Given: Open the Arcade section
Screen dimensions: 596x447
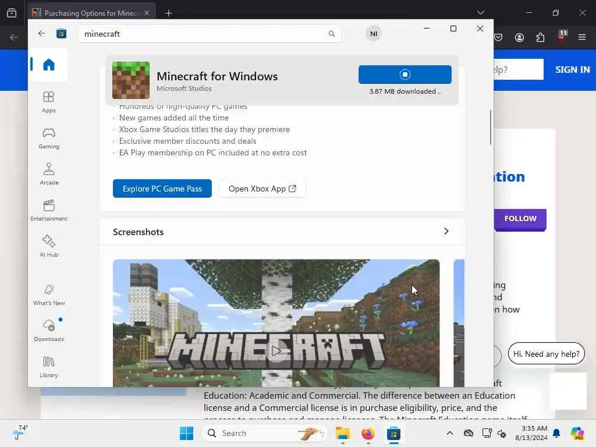Looking at the screenshot, I should pos(49,174).
